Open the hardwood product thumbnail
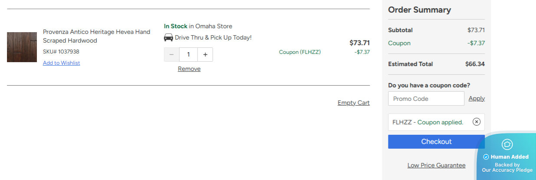 point(22,47)
